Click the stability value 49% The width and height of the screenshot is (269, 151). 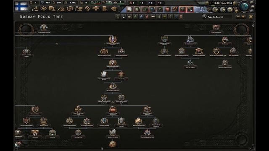(x=47, y=3)
